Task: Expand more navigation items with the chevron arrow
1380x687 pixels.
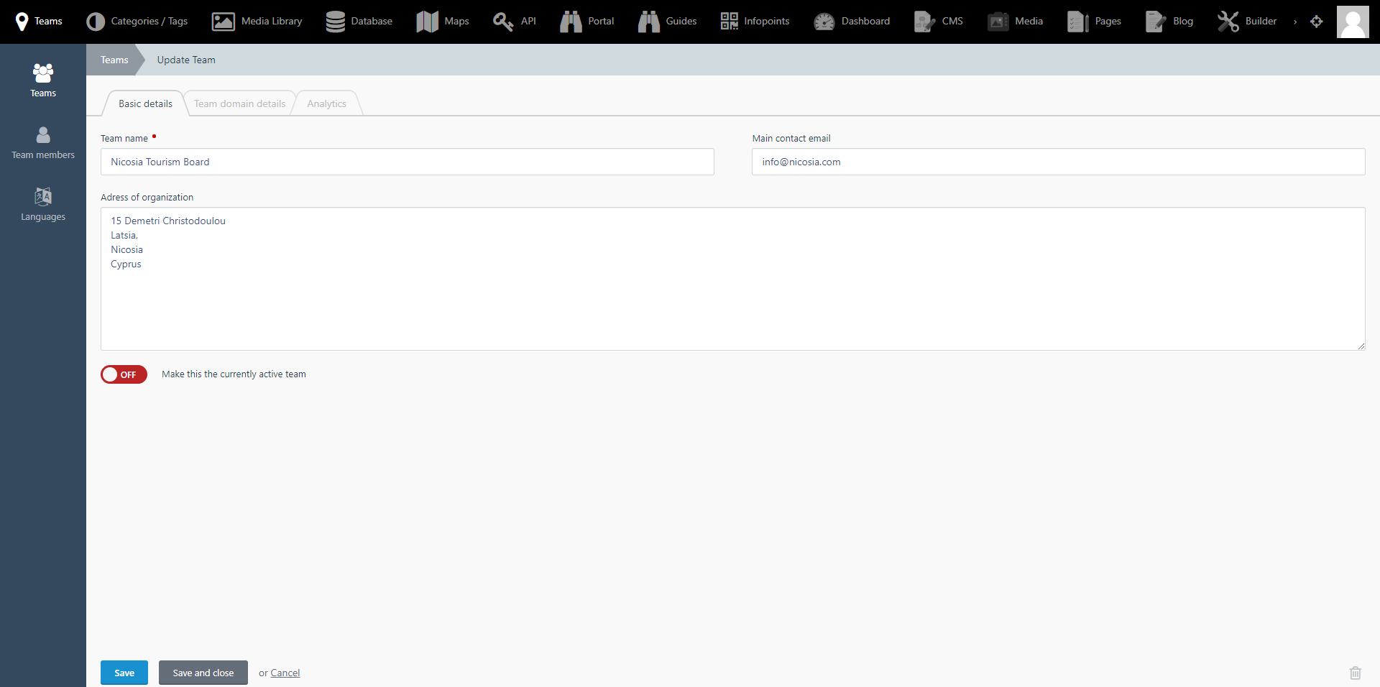Action: 1295,22
